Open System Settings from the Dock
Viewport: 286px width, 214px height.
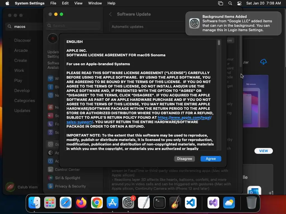(x=128, y=203)
